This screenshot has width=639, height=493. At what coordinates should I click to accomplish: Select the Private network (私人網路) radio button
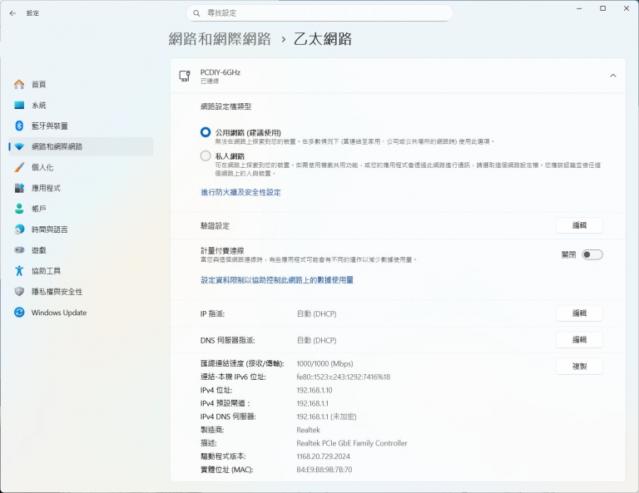coord(206,155)
